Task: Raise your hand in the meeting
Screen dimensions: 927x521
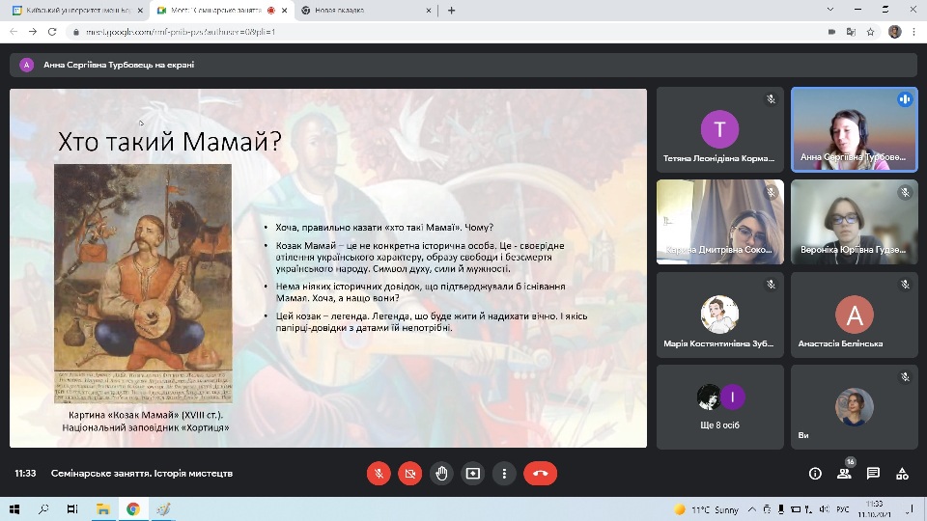Action: click(x=441, y=473)
